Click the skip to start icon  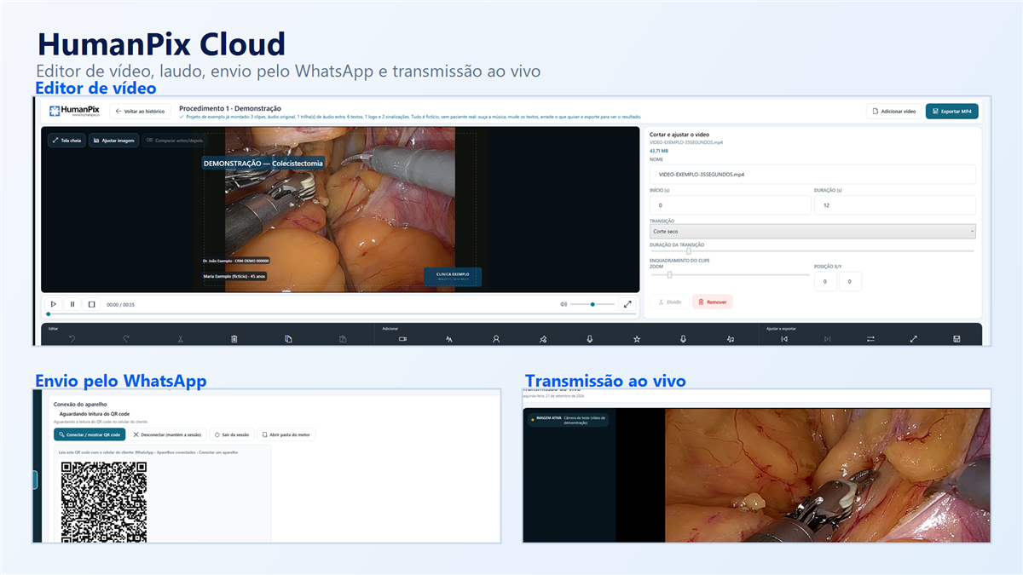(x=784, y=339)
